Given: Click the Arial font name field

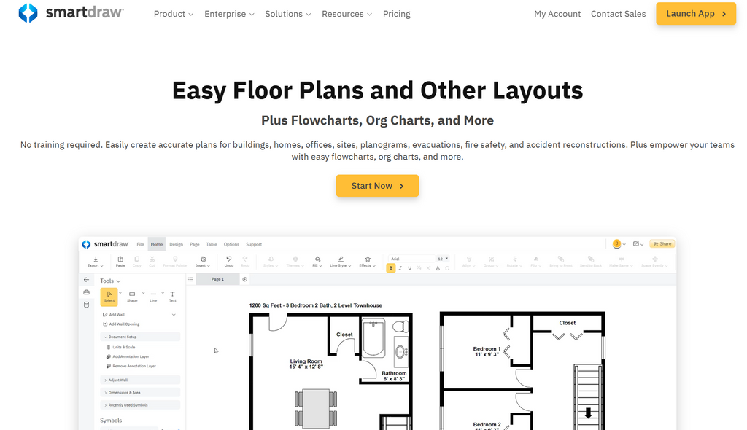Looking at the screenshot, I should tap(411, 259).
